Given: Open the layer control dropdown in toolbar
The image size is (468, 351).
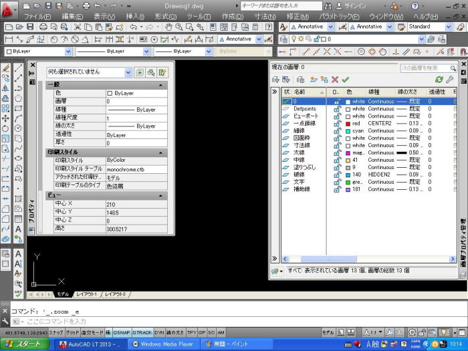Looking at the screenshot, I should coord(421,39).
